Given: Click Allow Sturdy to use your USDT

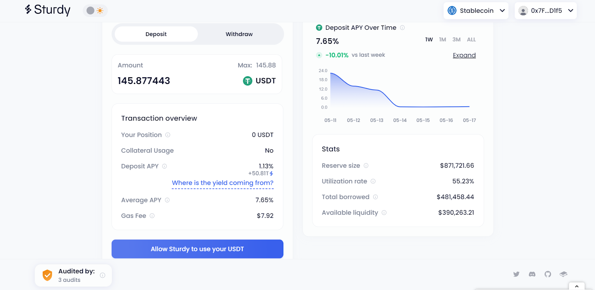Looking at the screenshot, I should 197,249.
